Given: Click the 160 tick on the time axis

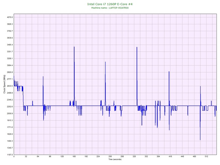Looking at the screenshot, I should tap(74, 156).
